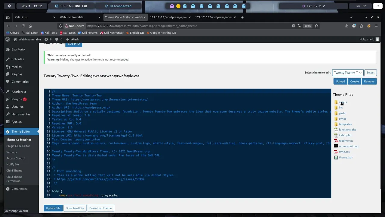Expand the styles folder
Image resolution: width=385 pixels, height=217 pixels.
[342, 119]
